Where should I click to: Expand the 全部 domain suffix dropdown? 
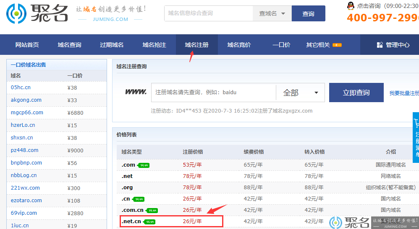click(300, 93)
